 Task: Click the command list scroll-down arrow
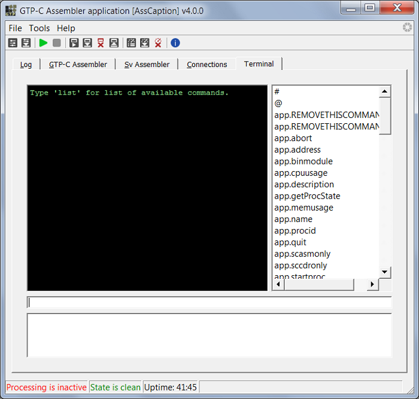tap(385, 272)
